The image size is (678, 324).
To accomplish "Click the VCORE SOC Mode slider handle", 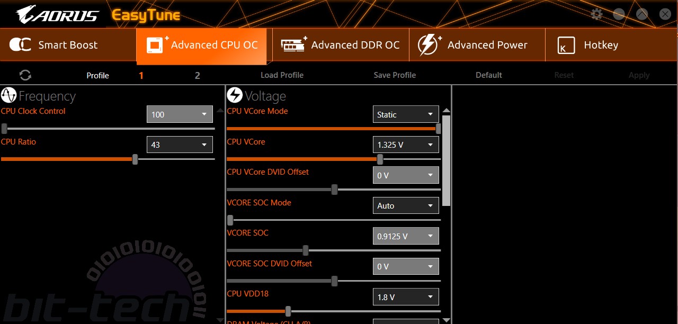I will point(230,220).
